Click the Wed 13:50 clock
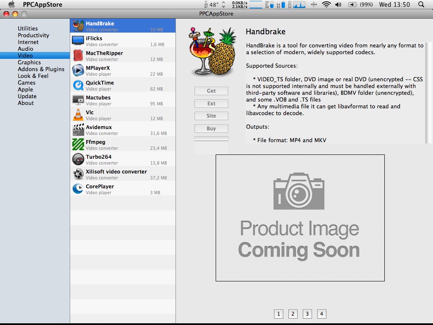This screenshot has height=325, width=433. (395, 4)
